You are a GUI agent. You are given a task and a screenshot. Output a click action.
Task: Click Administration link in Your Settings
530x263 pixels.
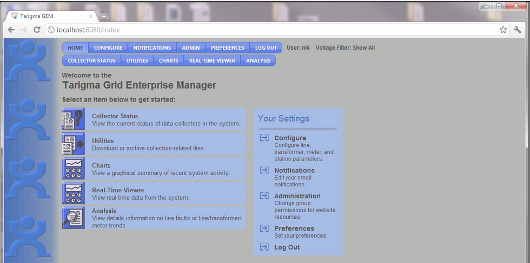tap(297, 196)
